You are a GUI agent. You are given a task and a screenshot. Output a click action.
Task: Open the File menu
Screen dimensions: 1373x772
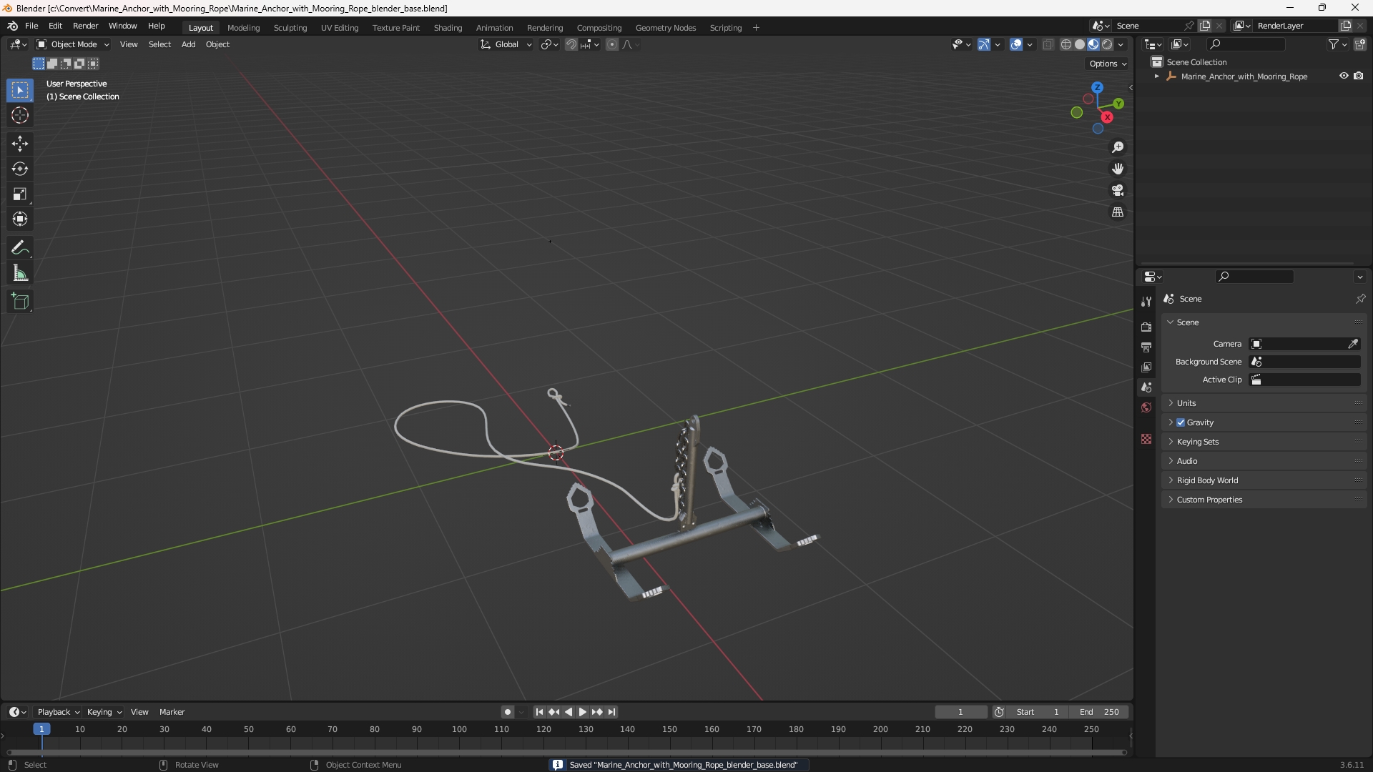31,26
